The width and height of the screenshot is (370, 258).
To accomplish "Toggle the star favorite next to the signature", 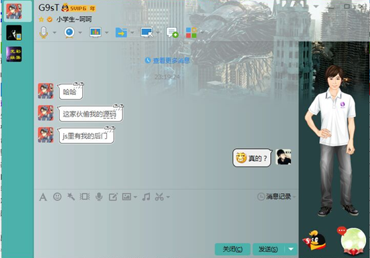I will pyautogui.click(x=41, y=19).
